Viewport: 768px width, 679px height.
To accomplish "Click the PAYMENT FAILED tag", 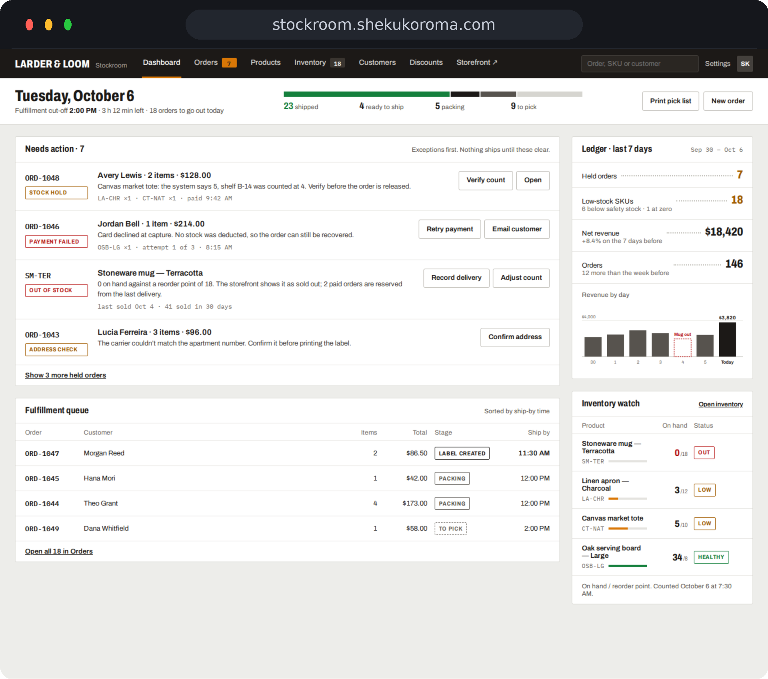I will point(56,241).
